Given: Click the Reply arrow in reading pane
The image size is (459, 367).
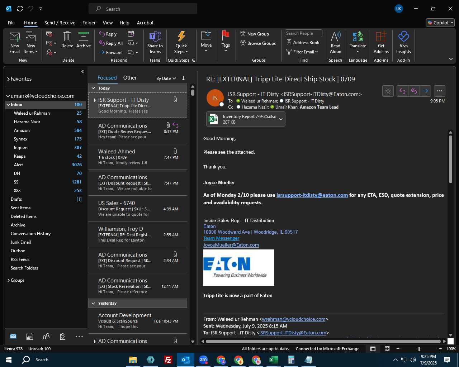Looking at the screenshot, I should pos(402,91).
